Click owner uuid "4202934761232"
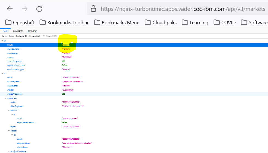This screenshot has height=153, width=268. tap(70, 118)
